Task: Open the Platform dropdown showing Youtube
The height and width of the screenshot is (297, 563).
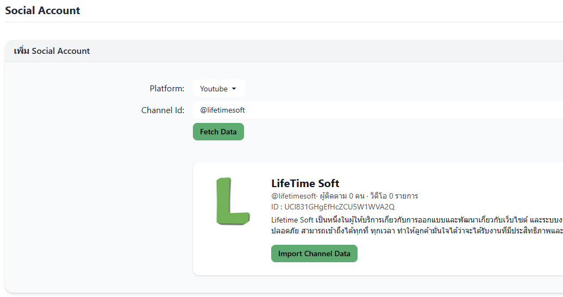Action: click(218, 89)
